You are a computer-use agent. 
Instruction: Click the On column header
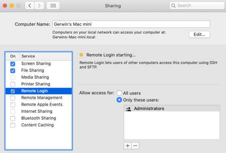pyautogui.click(x=13, y=56)
